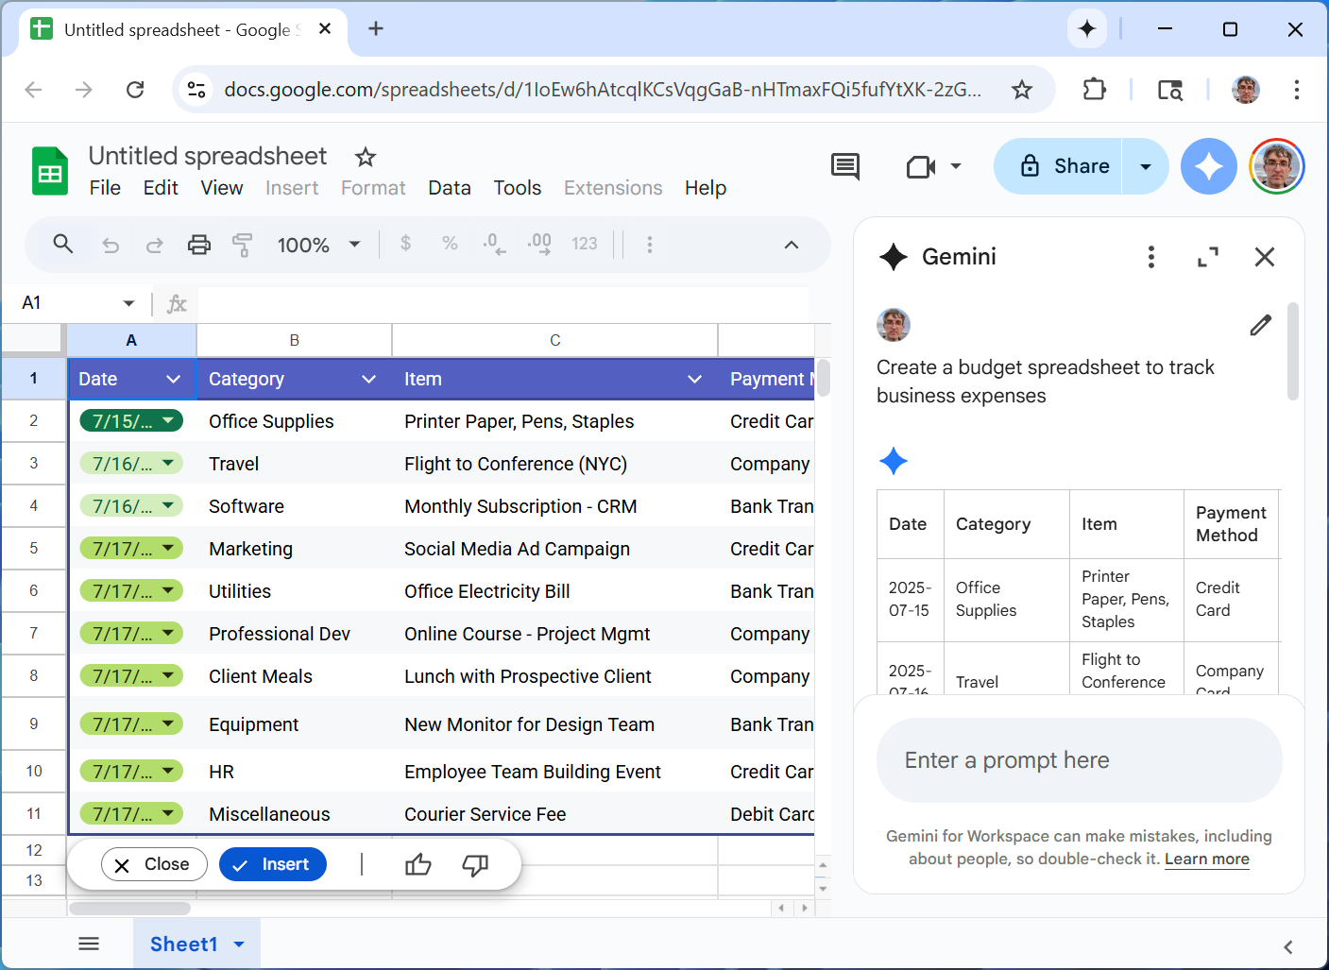Open the Sheet1 tab options arrow
The height and width of the screenshot is (970, 1329).
coord(239,944)
